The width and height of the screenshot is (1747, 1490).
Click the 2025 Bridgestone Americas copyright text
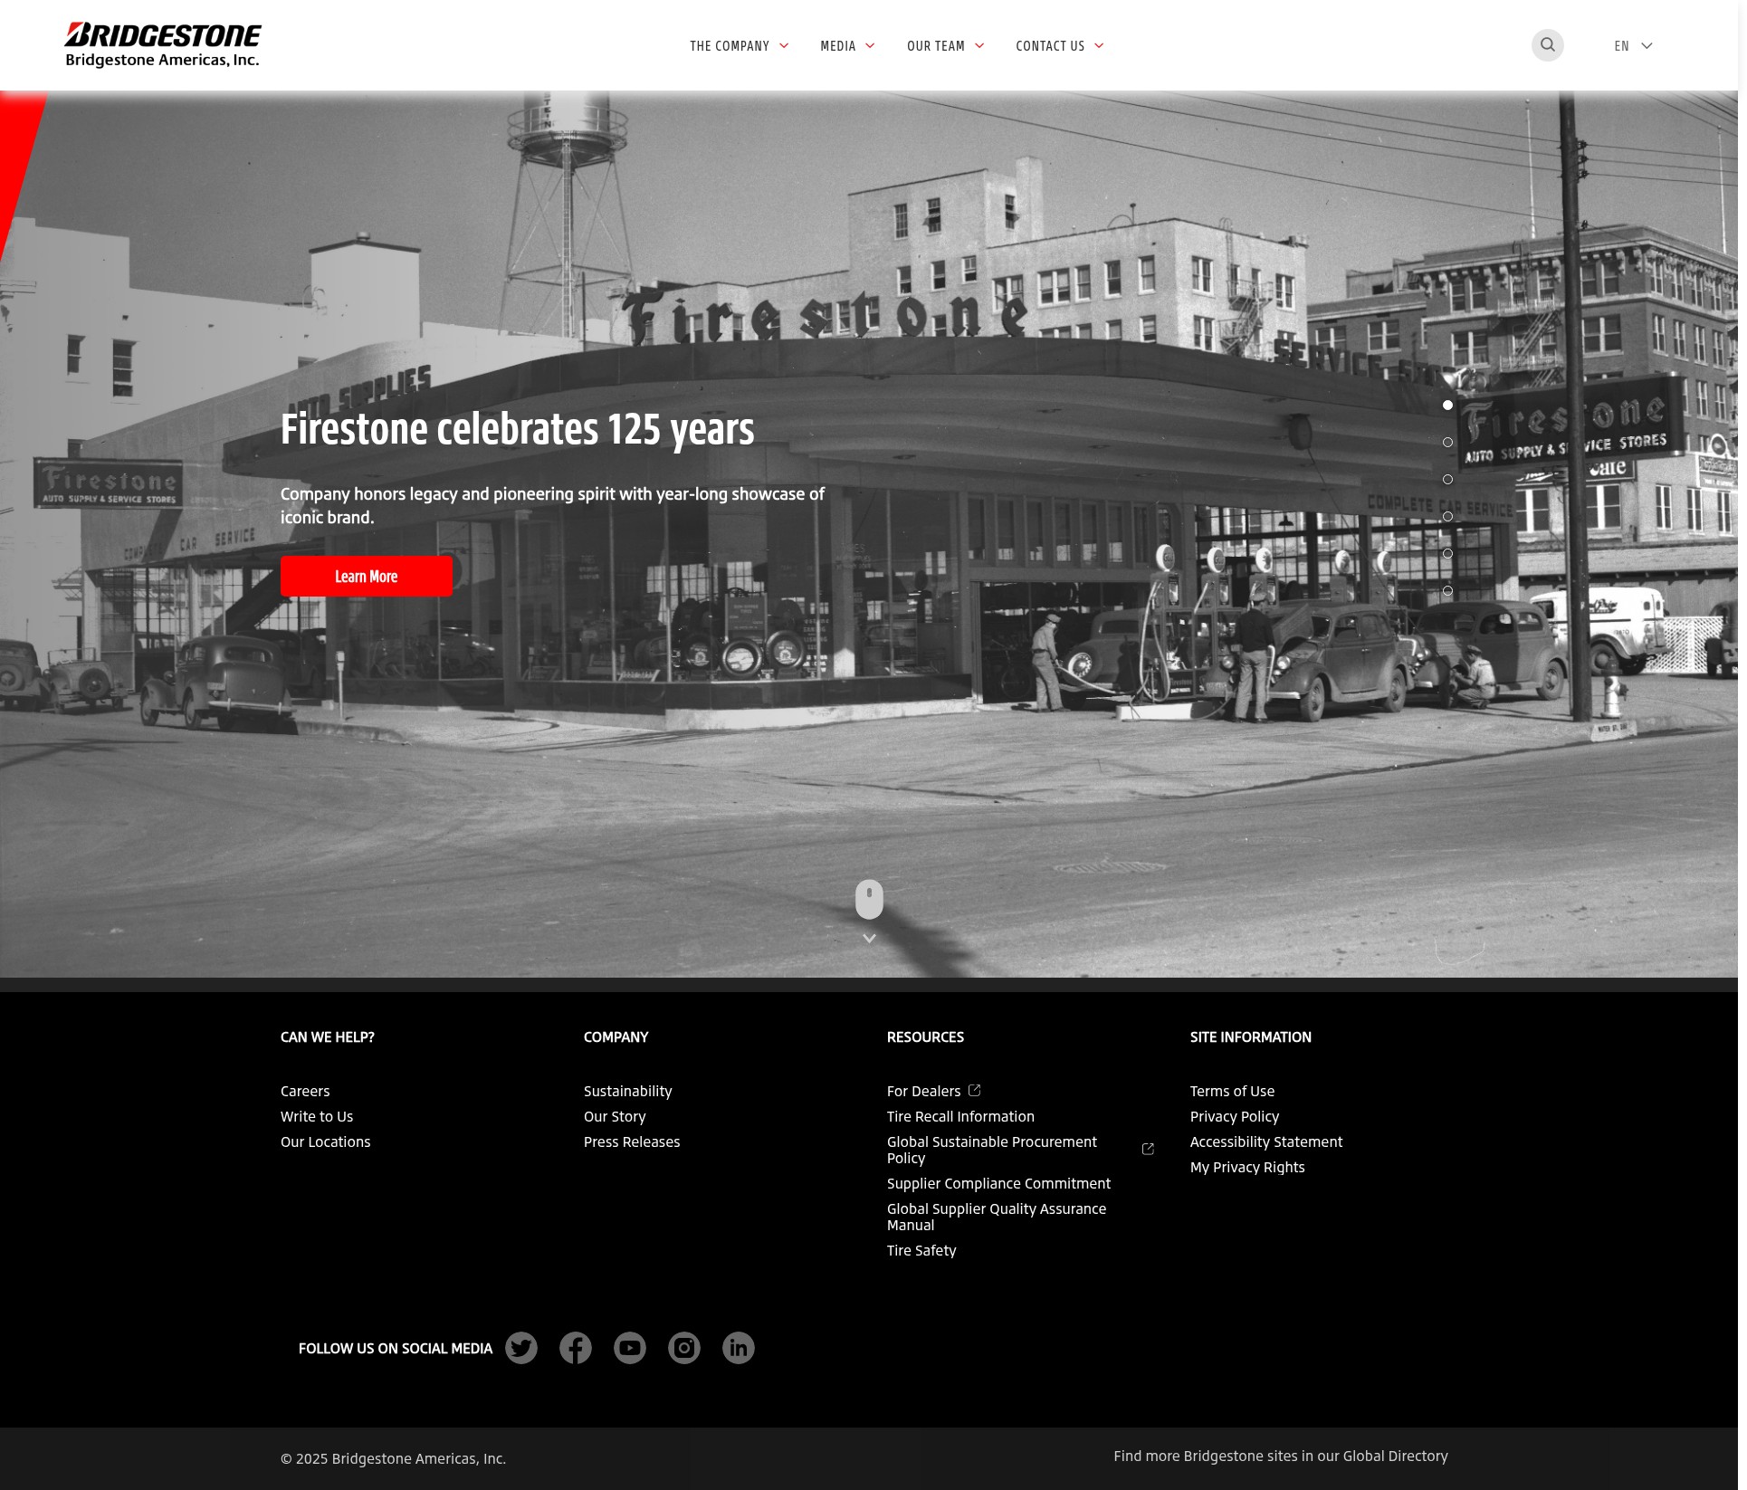393,1458
